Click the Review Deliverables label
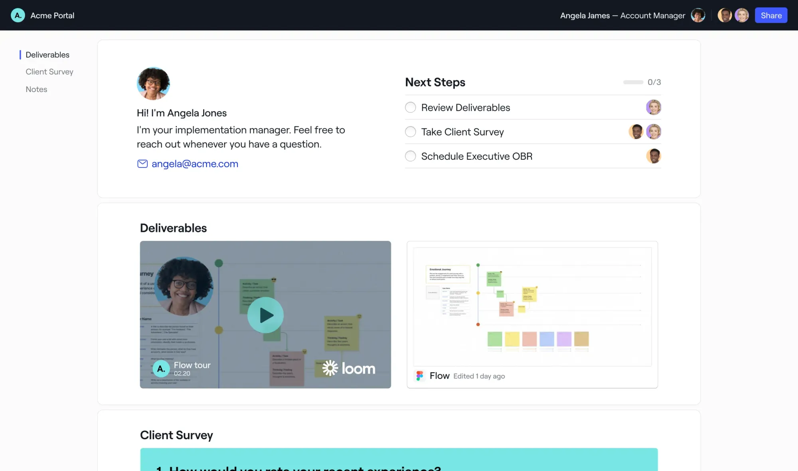The image size is (798, 471). coord(465,108)
